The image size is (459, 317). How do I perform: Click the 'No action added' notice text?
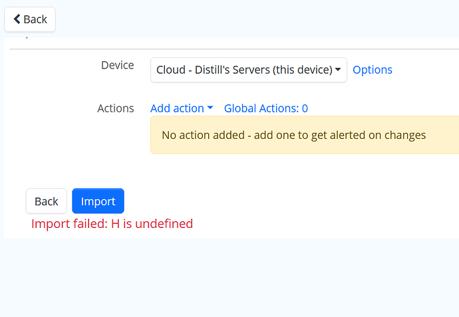click(x=293, y=135)
